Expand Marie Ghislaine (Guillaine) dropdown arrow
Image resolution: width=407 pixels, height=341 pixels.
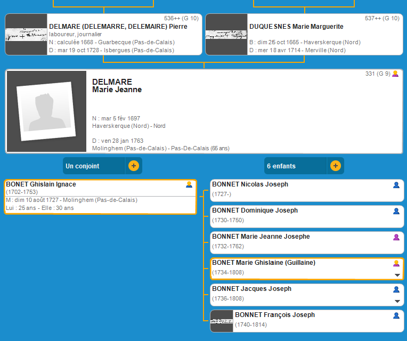pyautogui.click(x=396, y=275)
